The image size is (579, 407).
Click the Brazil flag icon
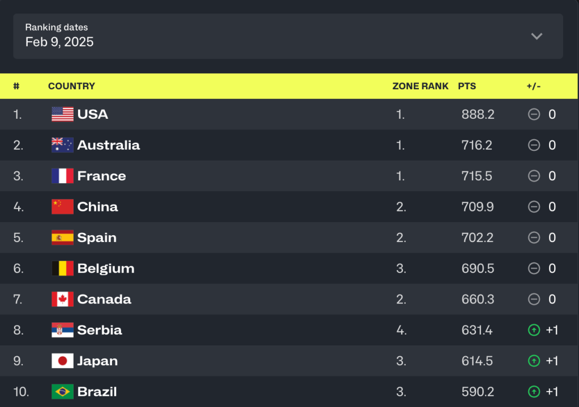(62, 392)
